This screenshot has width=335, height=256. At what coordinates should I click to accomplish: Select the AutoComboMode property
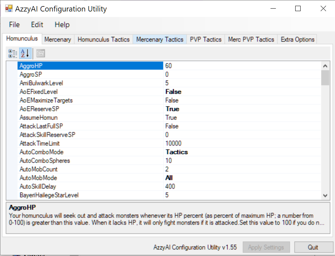pos(90,152)
